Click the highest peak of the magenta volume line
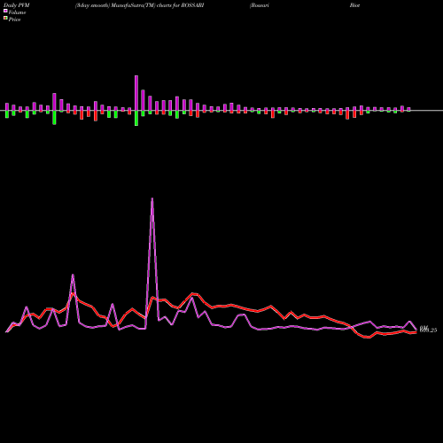The width and height of the screenshot is (443, 443). coord(152,198)
